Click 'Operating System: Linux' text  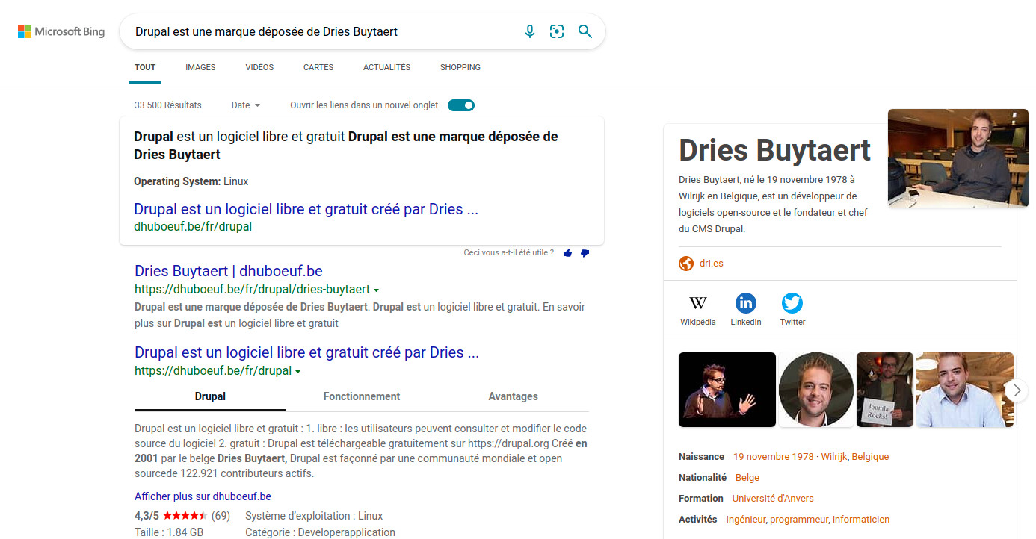tap(191, 181)
